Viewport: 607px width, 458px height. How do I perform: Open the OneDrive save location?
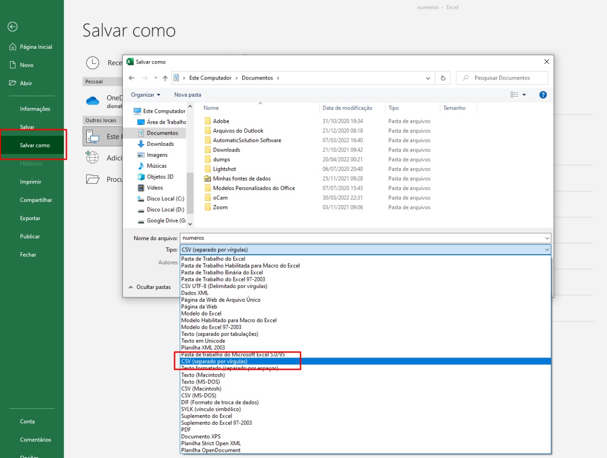pos(92,101)
